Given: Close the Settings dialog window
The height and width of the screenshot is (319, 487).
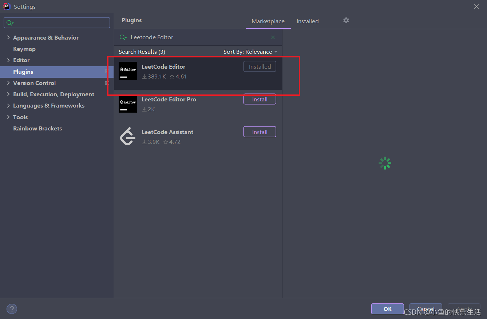Looking at the screenshot, I should tap(476, 7).
